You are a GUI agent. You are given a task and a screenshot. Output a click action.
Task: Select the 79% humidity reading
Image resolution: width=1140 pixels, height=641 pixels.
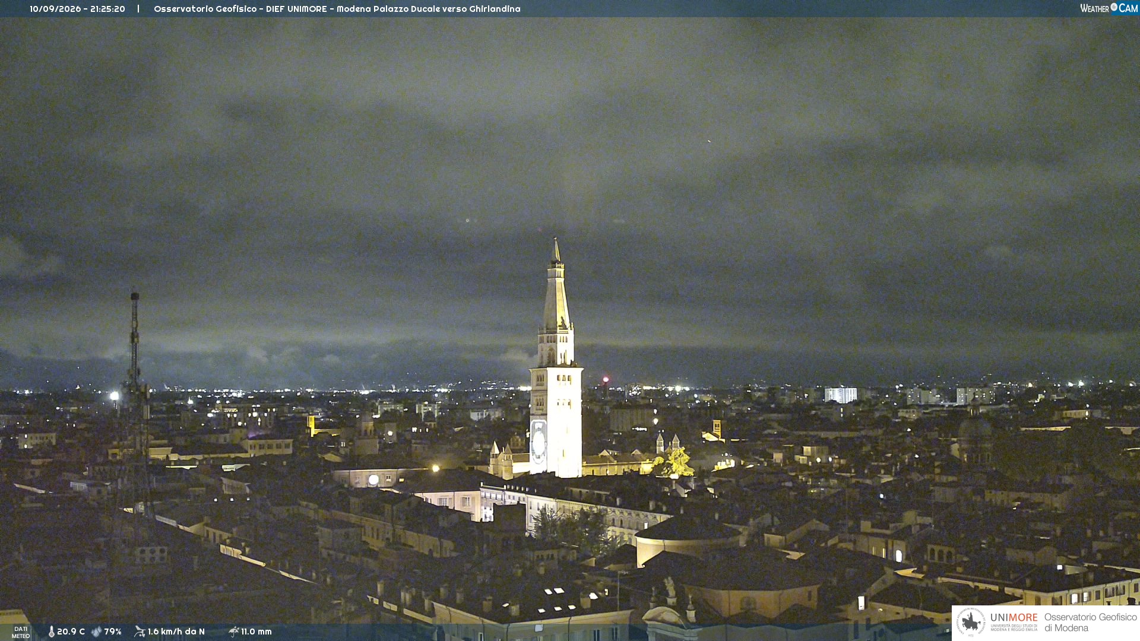coord(113,632)
